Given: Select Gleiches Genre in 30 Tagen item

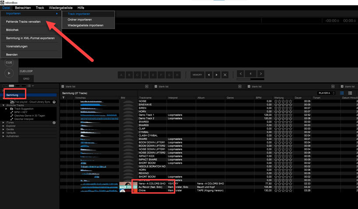Looking at the screenshot, I should point(30,116).
